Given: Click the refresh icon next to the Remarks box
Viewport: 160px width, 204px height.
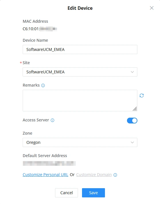Looking at the screenshot, I should pos(142,96).
